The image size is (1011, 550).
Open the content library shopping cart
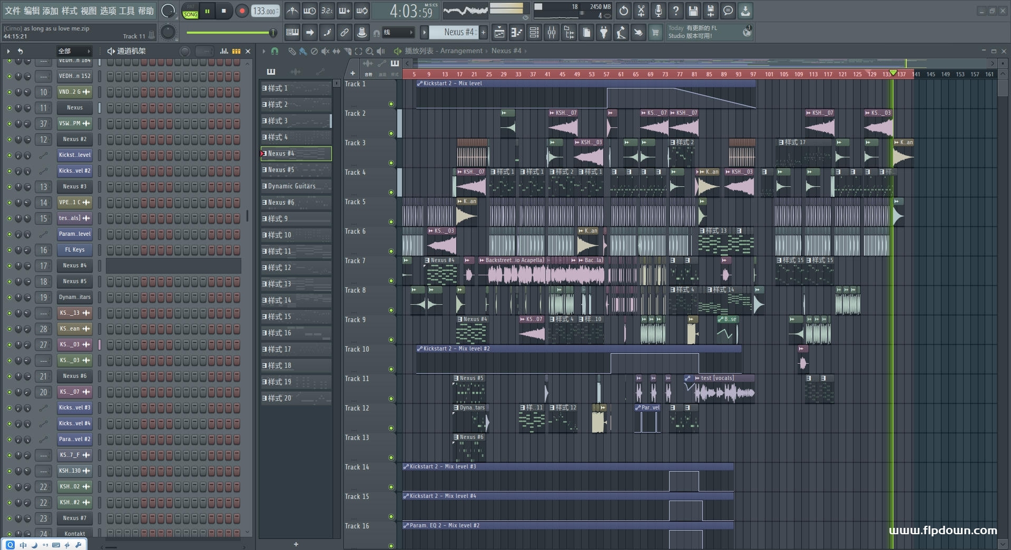click(655, 33)
